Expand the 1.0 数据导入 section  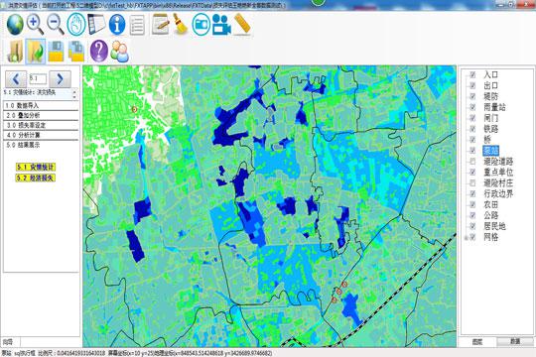point(41,105)
